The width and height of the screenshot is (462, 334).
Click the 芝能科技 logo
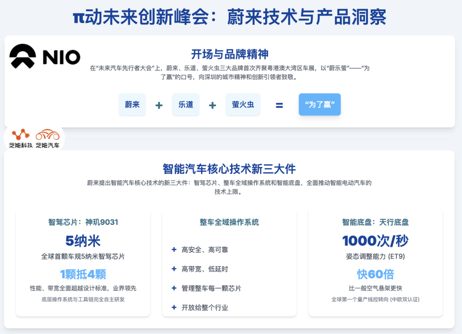click(21, 138)
